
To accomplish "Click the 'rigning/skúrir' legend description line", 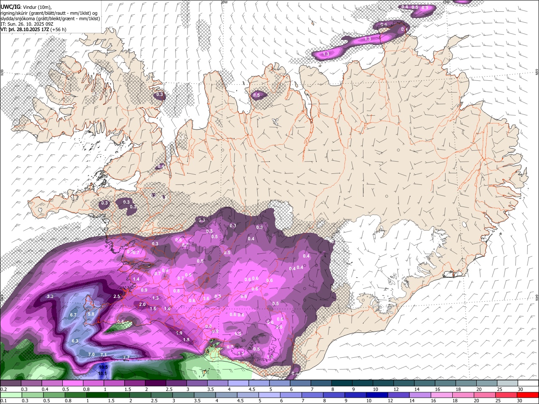I will pos(48,13).
